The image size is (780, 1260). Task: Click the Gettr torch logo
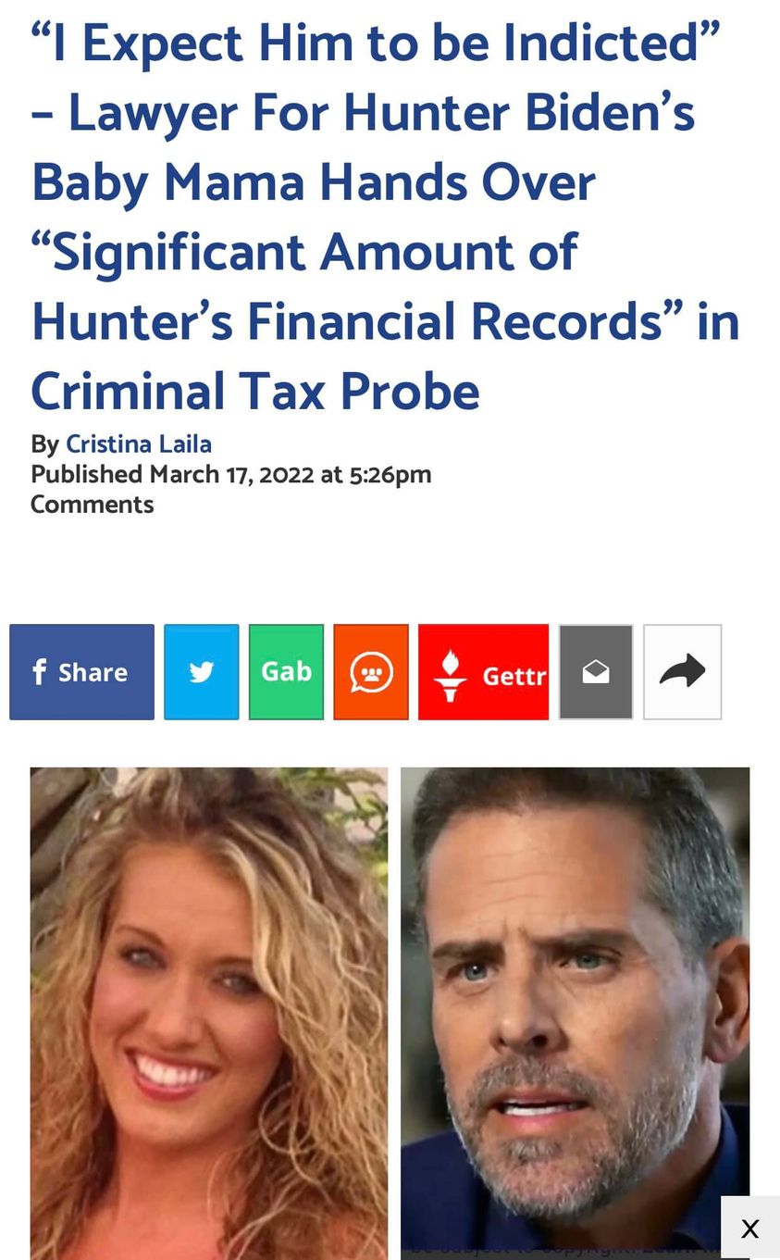coord(450,675)
